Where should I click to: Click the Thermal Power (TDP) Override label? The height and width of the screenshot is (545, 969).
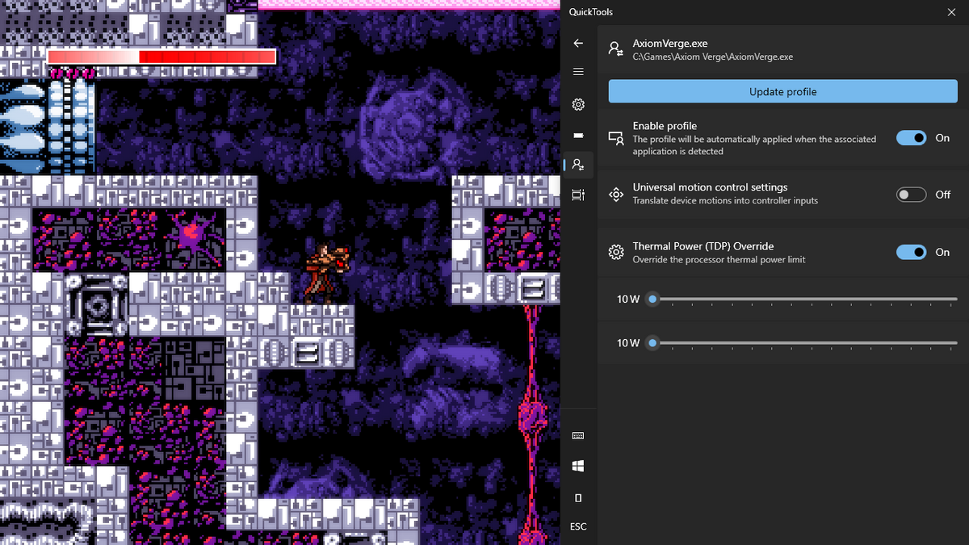pos(703,246)
